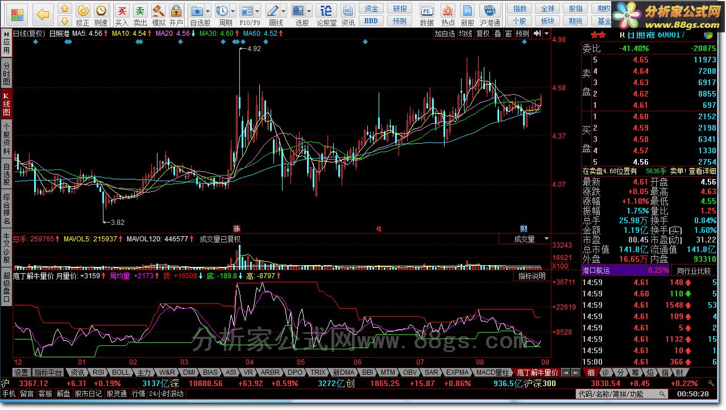Switch to the RSI indicator tab

[98, 373]
